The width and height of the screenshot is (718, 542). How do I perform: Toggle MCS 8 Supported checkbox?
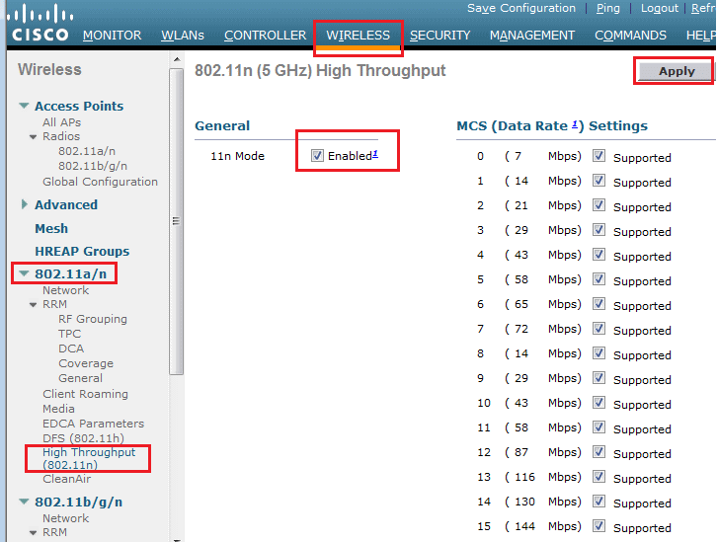598,353
